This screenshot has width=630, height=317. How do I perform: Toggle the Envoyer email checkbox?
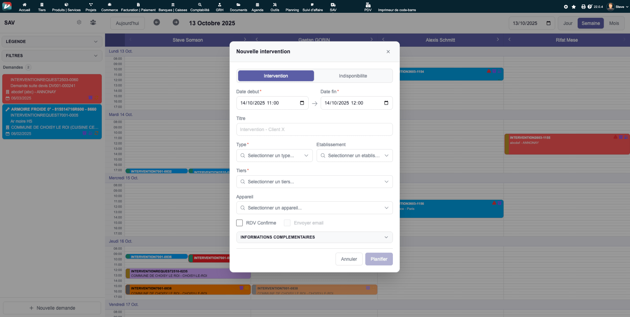pyautogui.click(x=287, y=223)
